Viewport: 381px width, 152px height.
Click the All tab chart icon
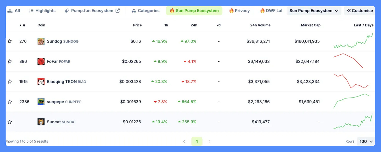tap(10, 11)
